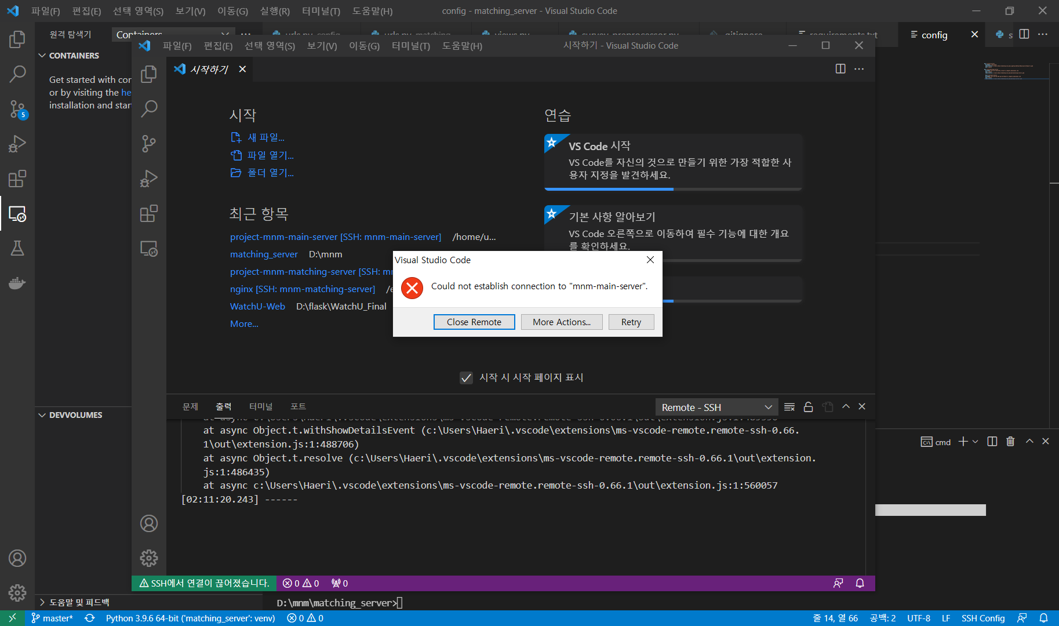
Task: Open notifications bell in front window status bar
Action: click(x=860, y=583)
